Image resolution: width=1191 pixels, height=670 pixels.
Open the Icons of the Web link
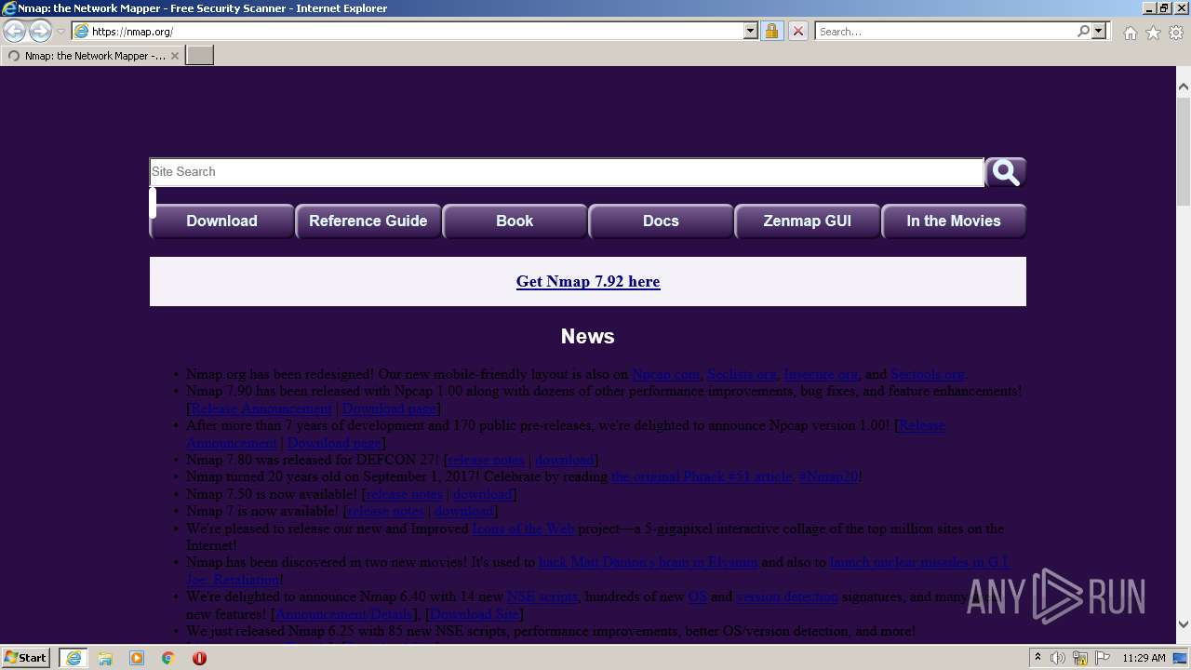(x=523, y=529)
